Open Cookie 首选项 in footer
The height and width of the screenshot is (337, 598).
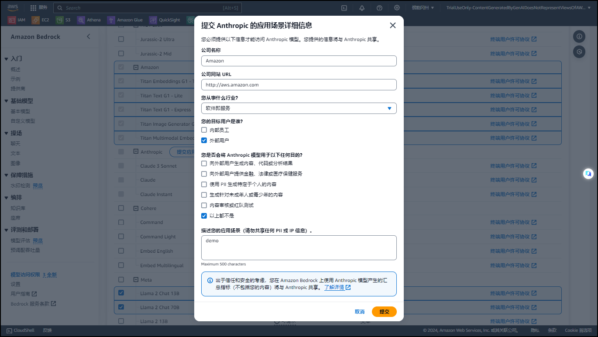(x=578, y=330)
